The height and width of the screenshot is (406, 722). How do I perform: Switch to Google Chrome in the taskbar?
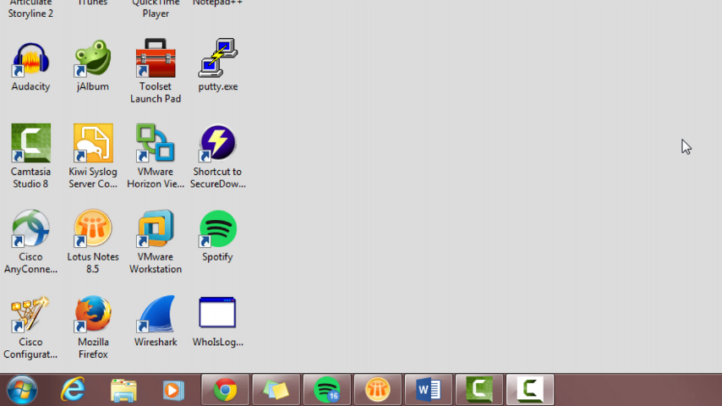(x=225, y=390)
